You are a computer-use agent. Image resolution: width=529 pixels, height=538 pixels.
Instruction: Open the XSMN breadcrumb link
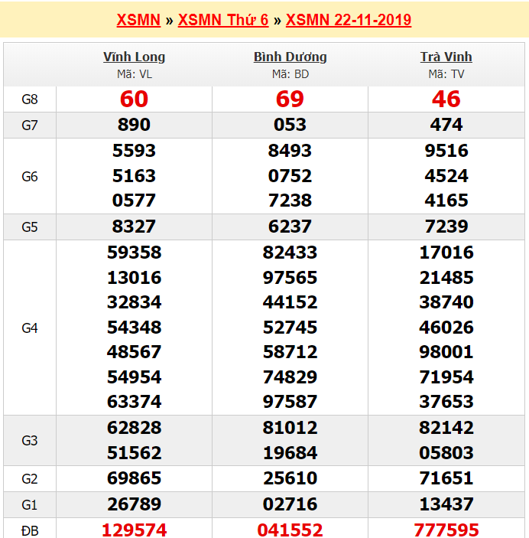(138, 20)
